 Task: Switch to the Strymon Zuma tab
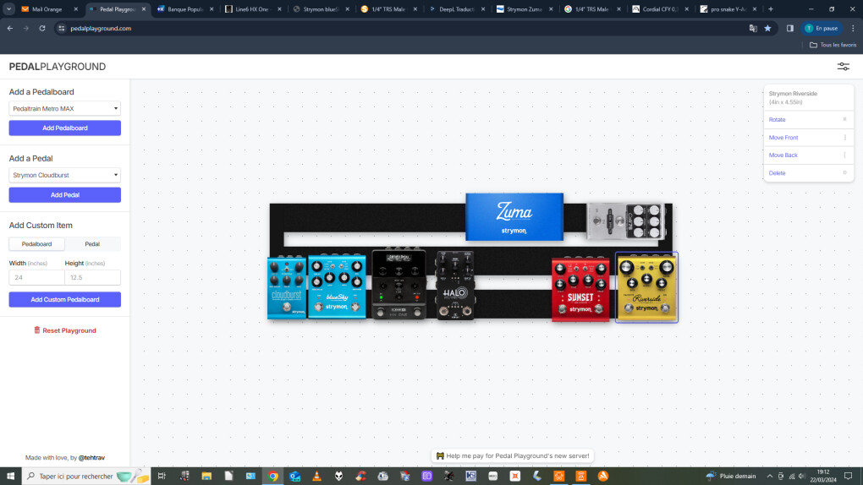[525, 9]
